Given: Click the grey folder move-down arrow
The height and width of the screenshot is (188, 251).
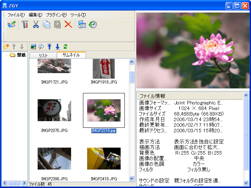Looking at the screenshot, I should click(x=22, y=47).
